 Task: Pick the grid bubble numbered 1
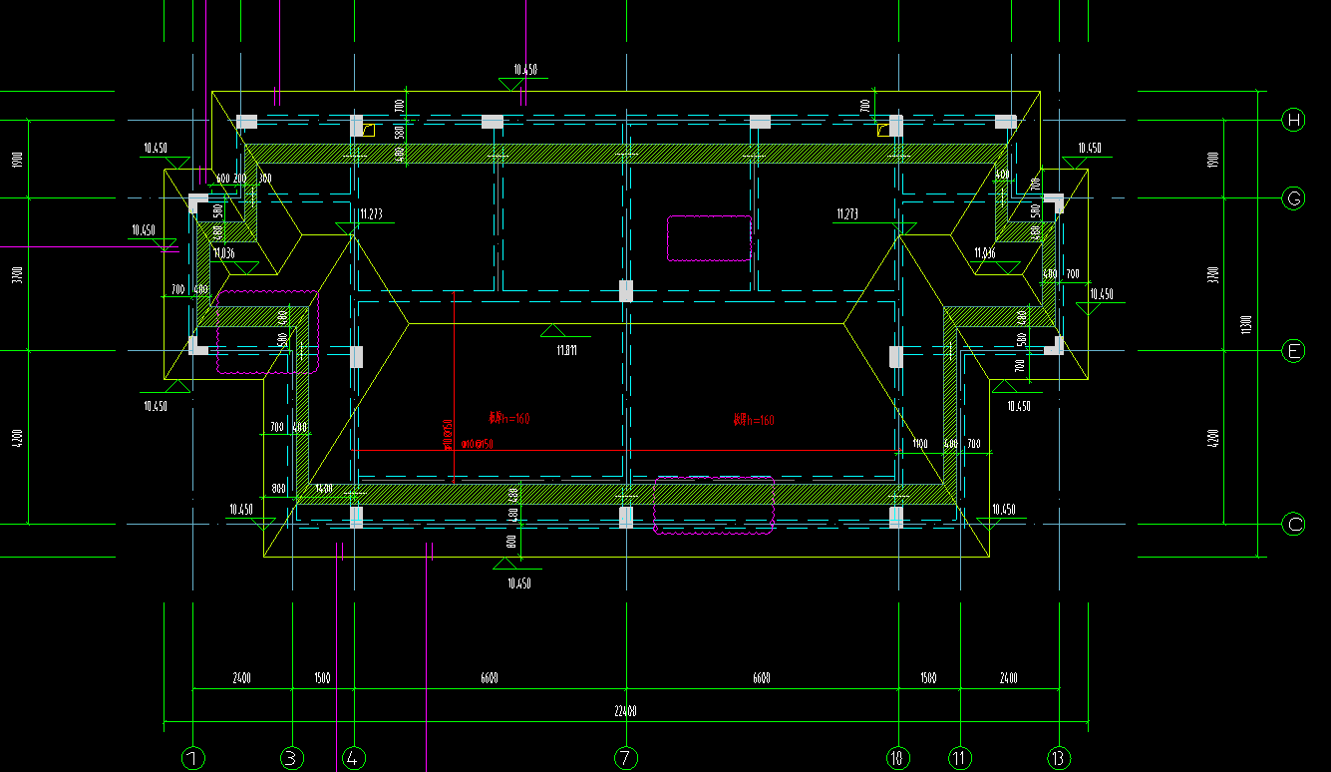click(x=193, y=758)
